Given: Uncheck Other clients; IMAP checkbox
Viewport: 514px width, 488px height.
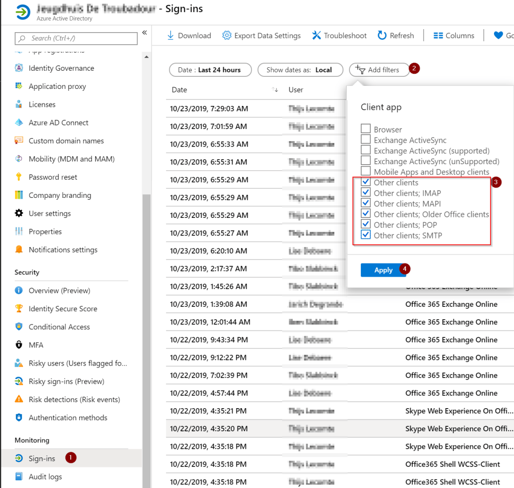Looking at the screenshot, I should (365, 192).
